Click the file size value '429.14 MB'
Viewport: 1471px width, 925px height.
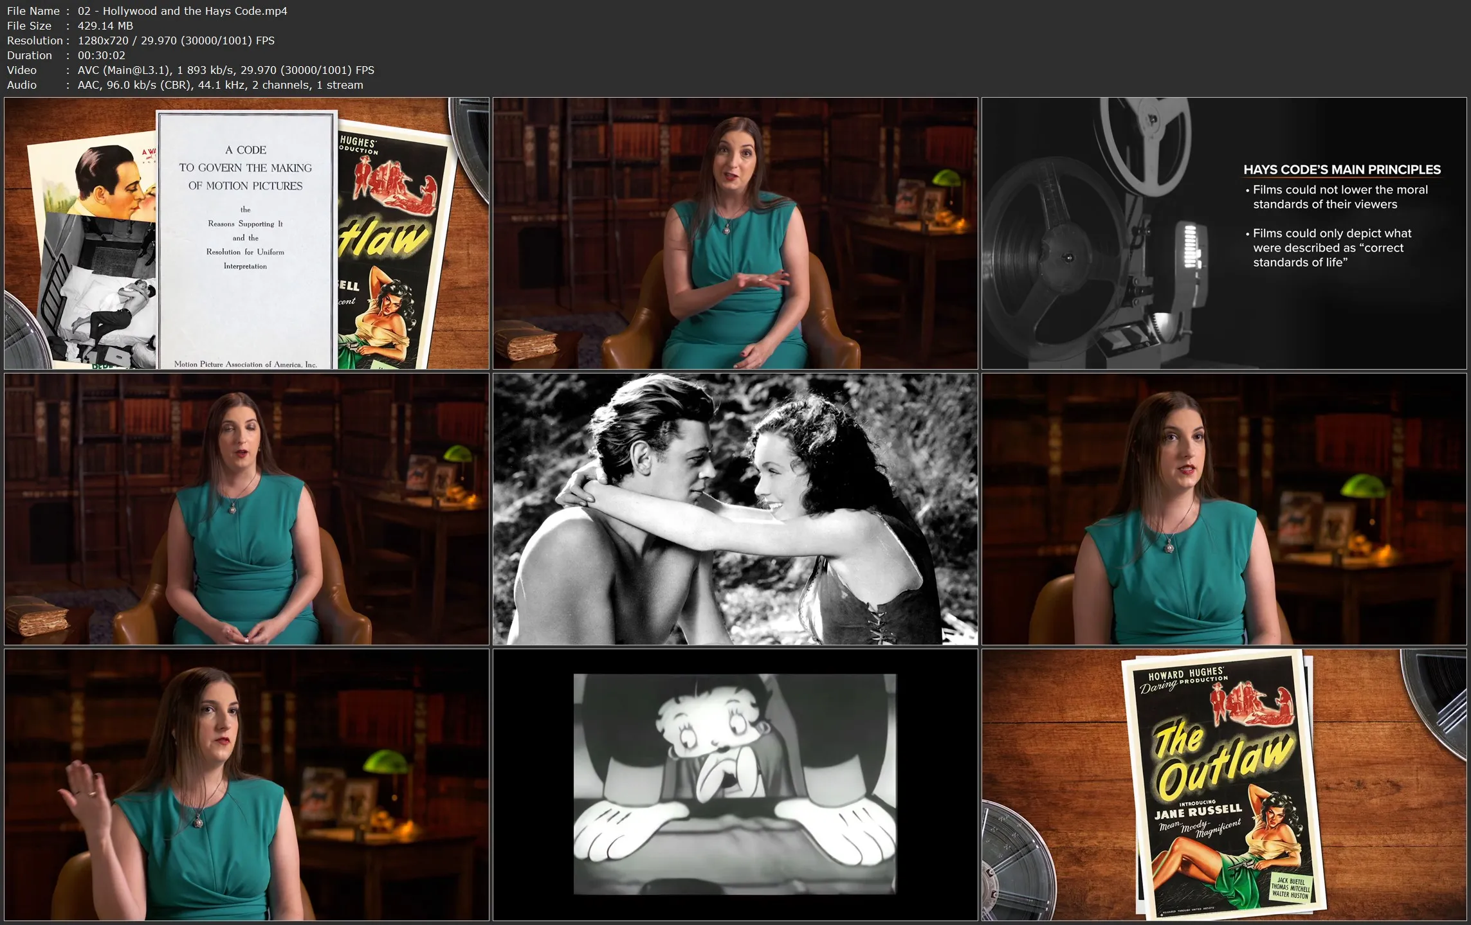105,26
